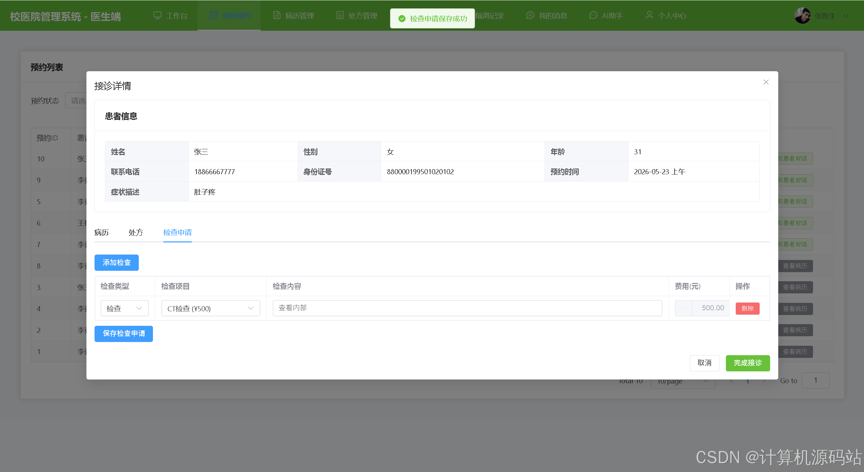Click the symptom text 肚子疼

point(205,192)
